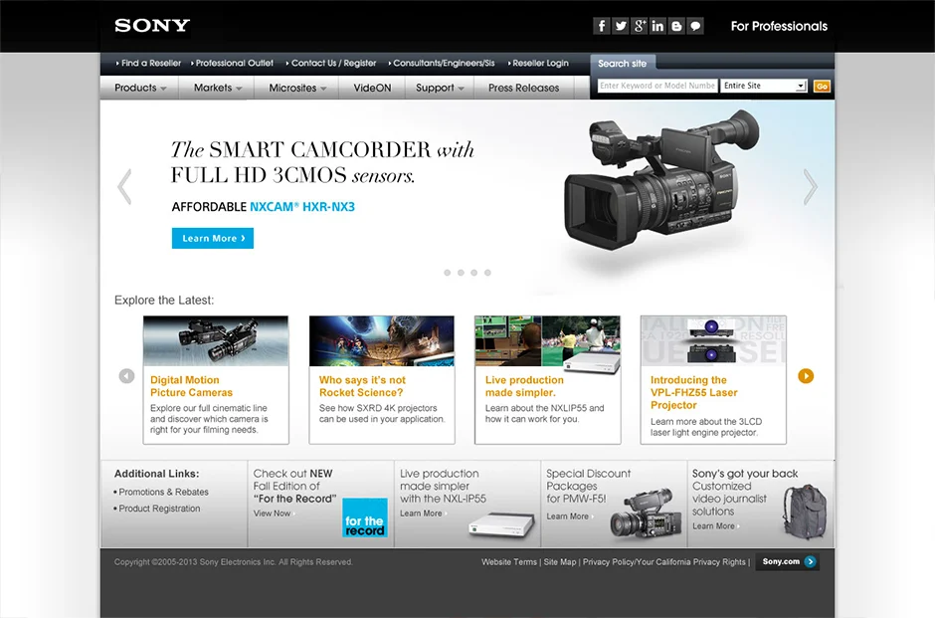This screenshot has height=618, width=935.
Task: Open the chat bubble icon in header
Action: pos(695,26)
